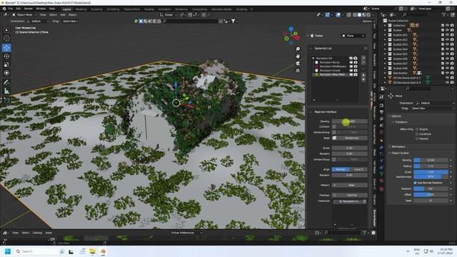This screenshot has height=257, width=457.
Task: Open the Tool properties tab icon
Action: (x=381, y=97)
